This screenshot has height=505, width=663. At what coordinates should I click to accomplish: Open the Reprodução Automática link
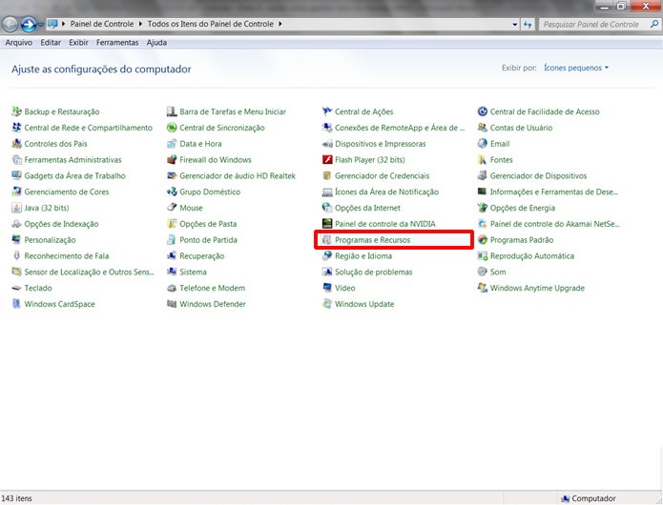coord(532,256)
